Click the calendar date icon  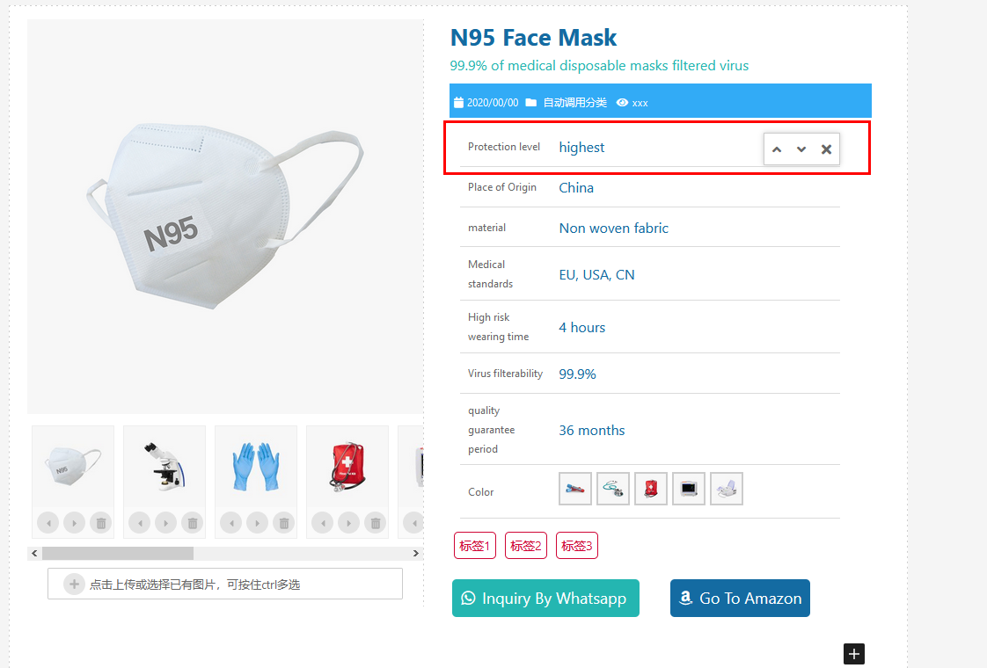click(458, 103)
